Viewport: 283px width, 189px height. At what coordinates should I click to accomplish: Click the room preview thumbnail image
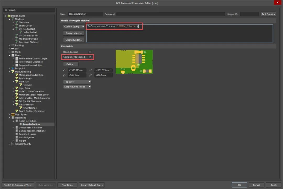click(134, 62)
